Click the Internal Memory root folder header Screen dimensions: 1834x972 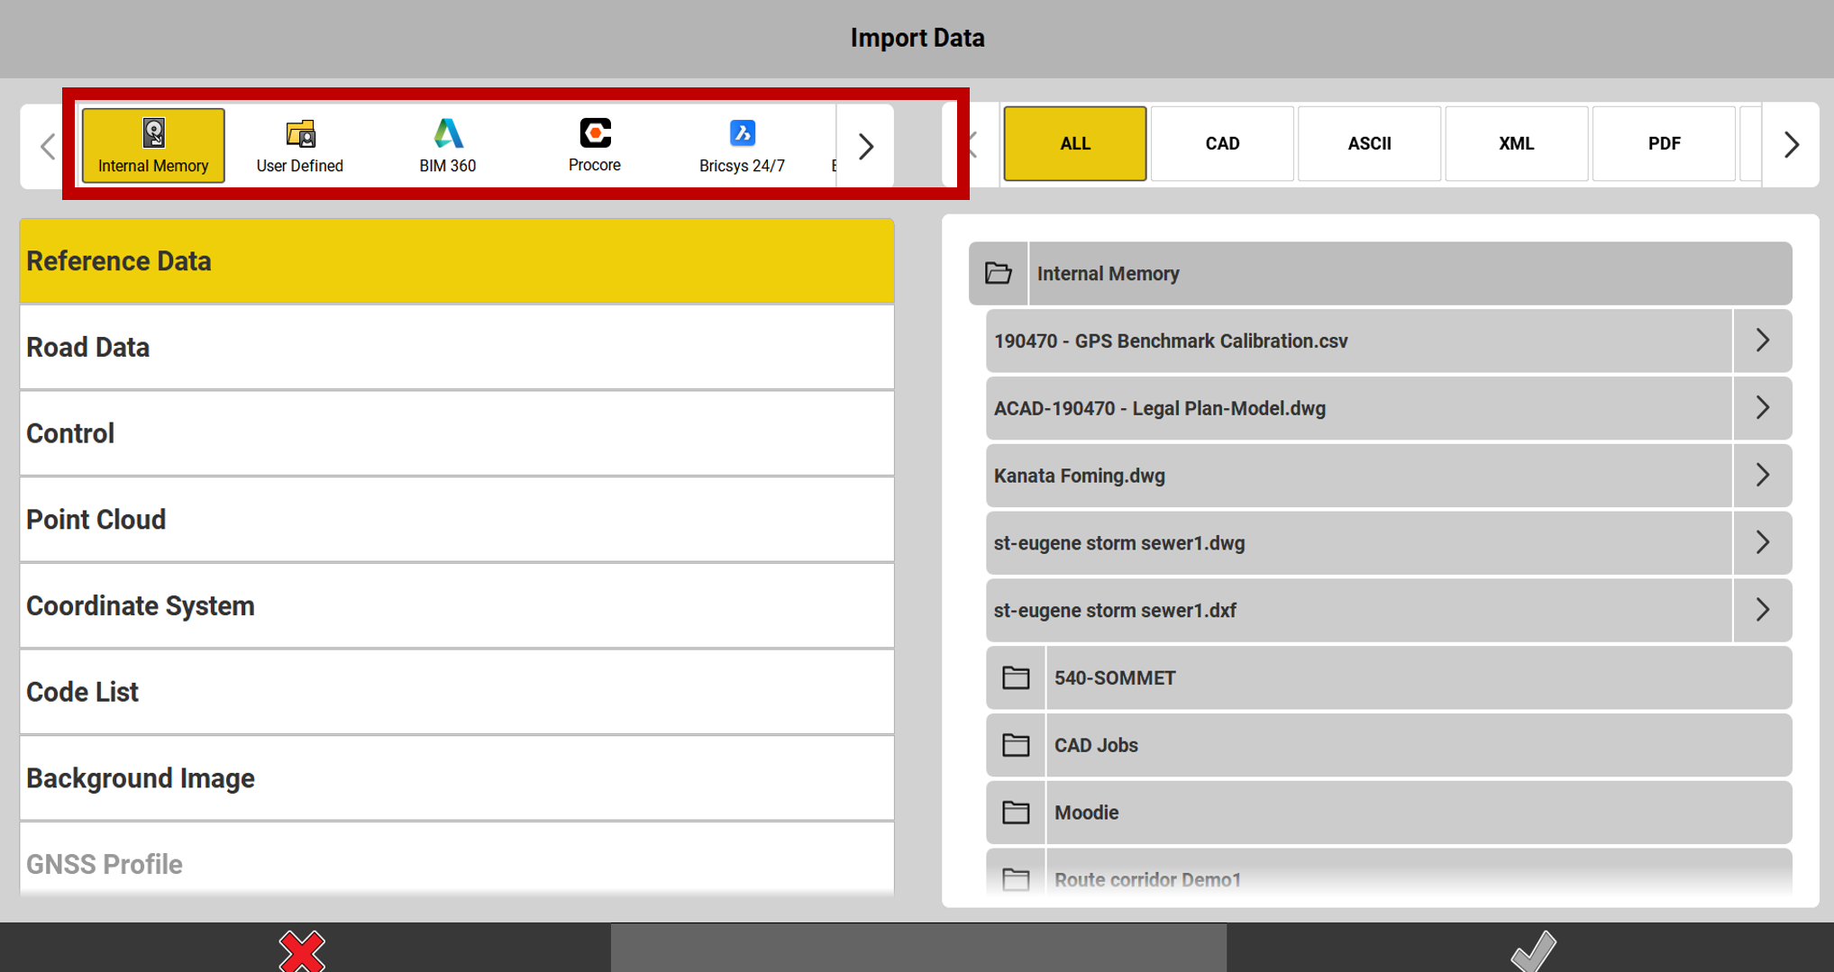(x=1379, y=273)
